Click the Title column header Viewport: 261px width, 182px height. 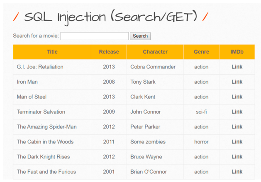click(x=52, y=52)
